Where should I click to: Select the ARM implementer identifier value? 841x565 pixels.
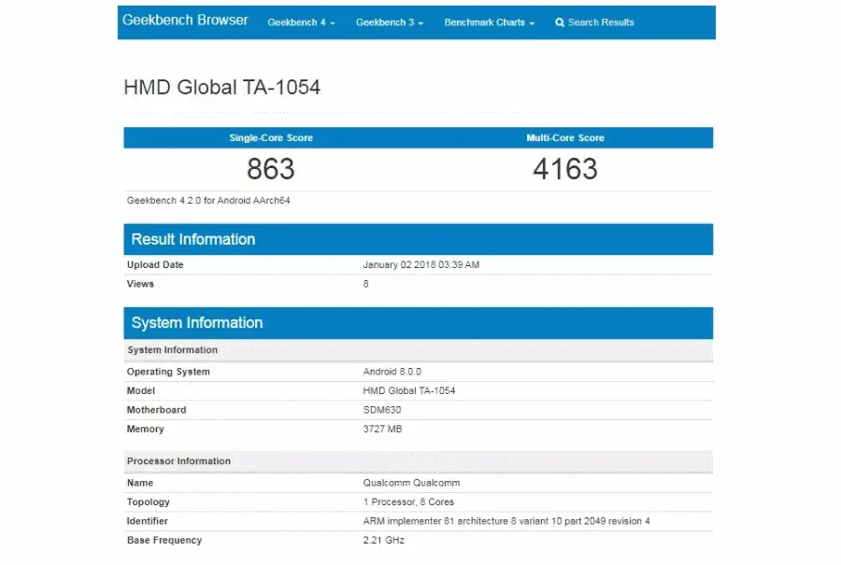[x=506, y=521]
